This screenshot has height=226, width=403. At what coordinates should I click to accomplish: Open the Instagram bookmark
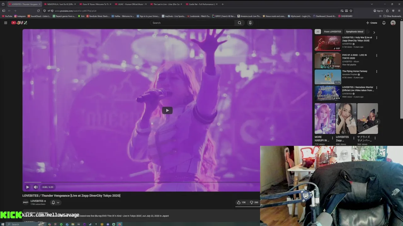(x=20, y=16)
